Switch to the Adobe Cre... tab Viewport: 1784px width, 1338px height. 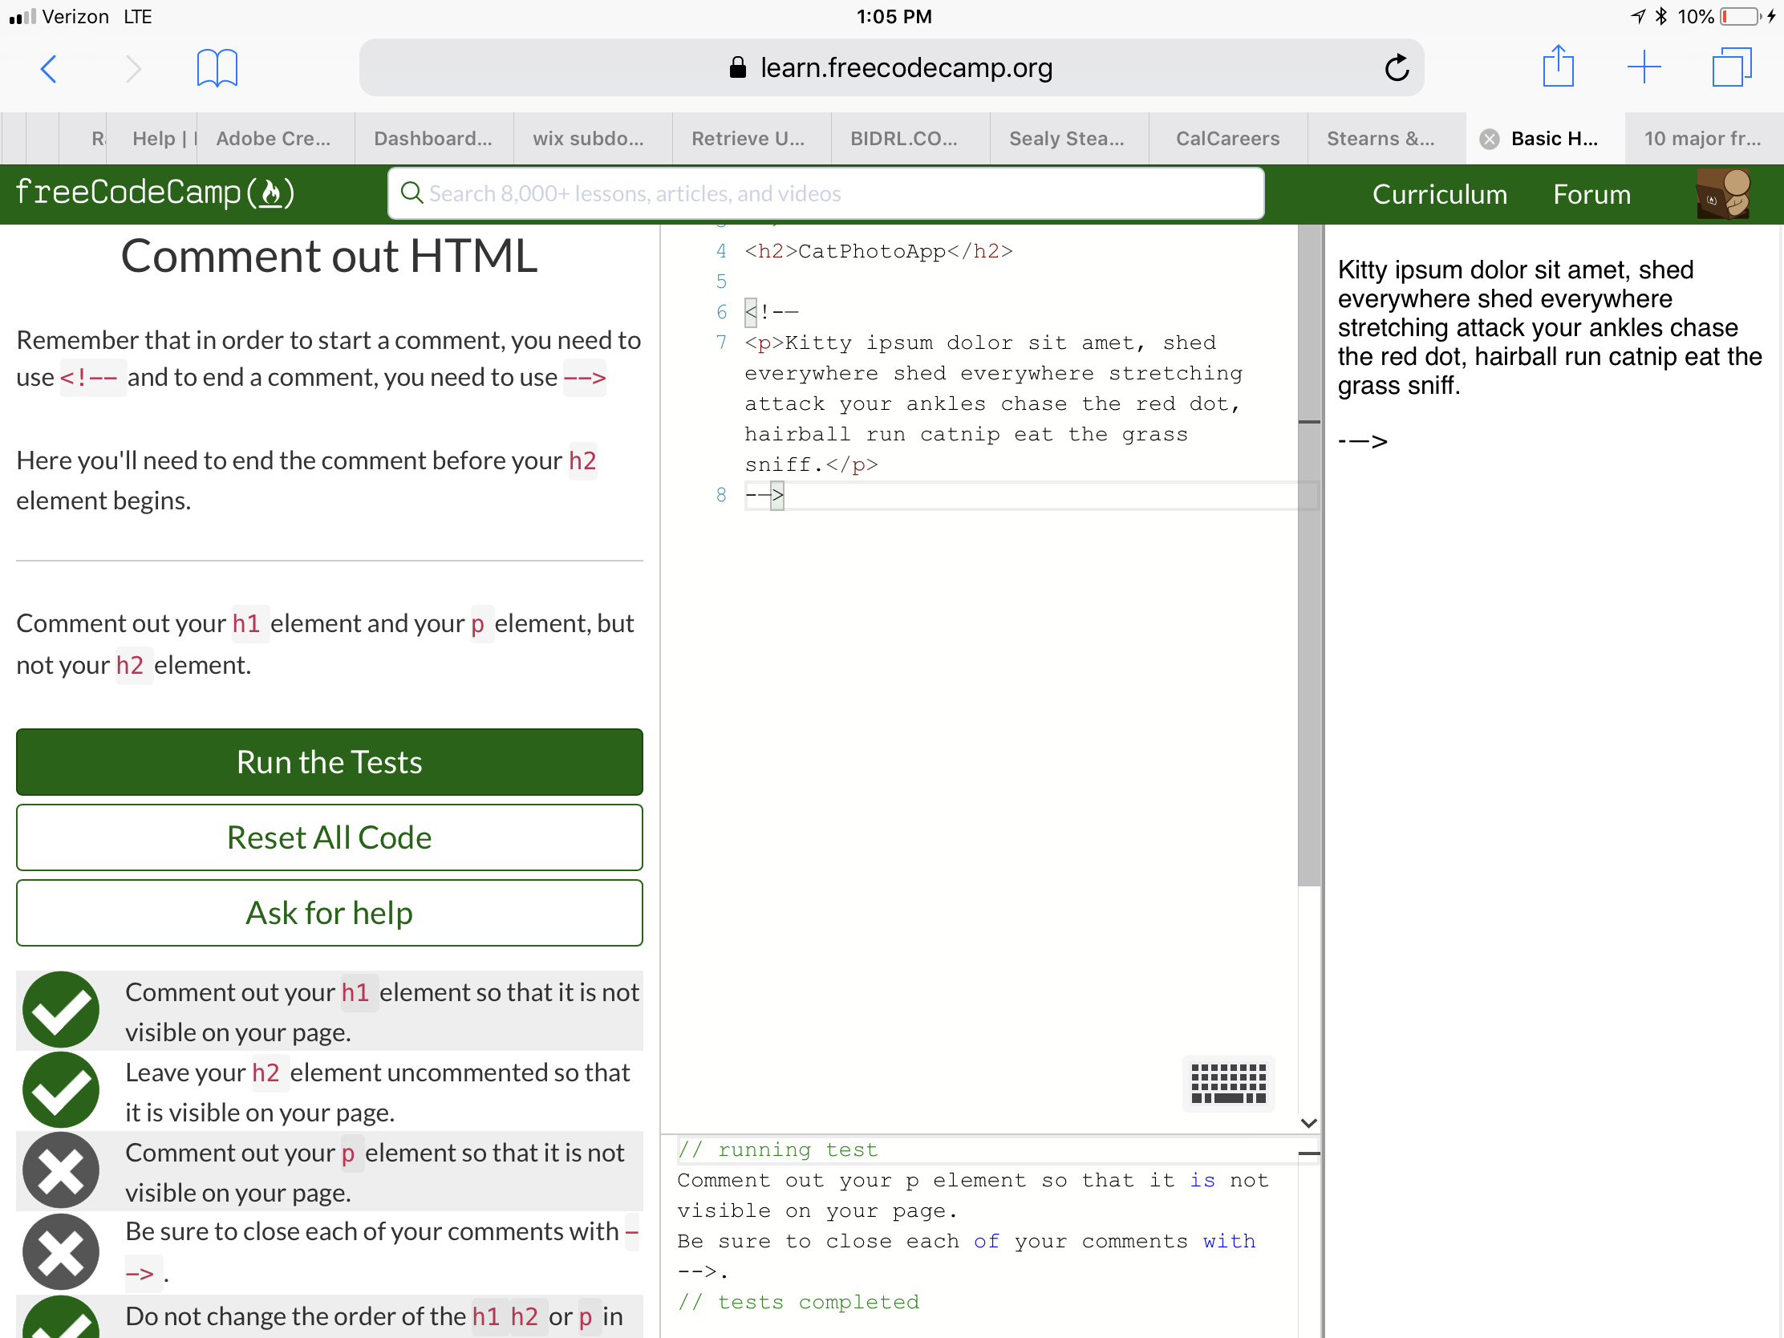pos(273,139)
